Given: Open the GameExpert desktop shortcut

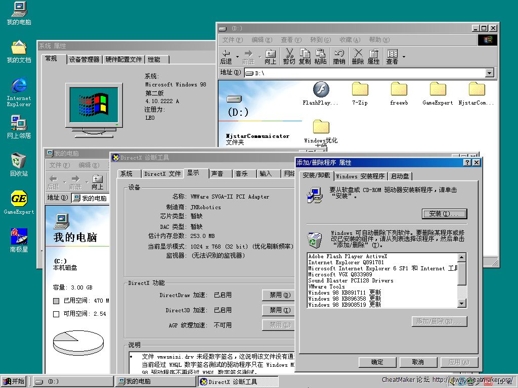Looking at the screenshot, I should (x=19, y=202).
